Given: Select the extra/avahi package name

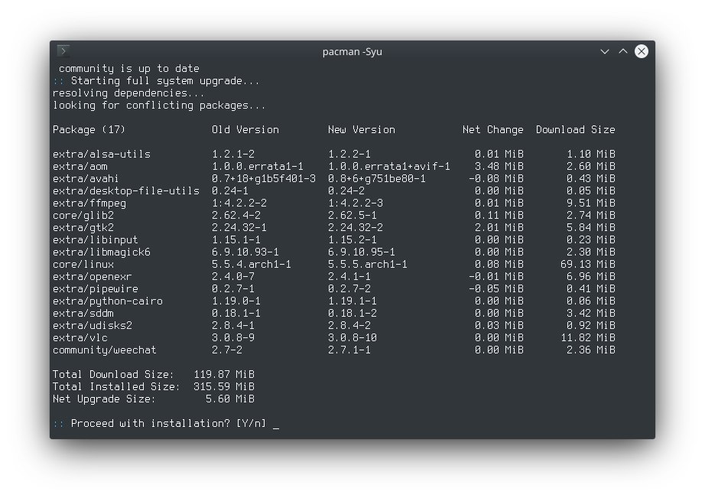Looking at the screenshot, I should [86, 178].
